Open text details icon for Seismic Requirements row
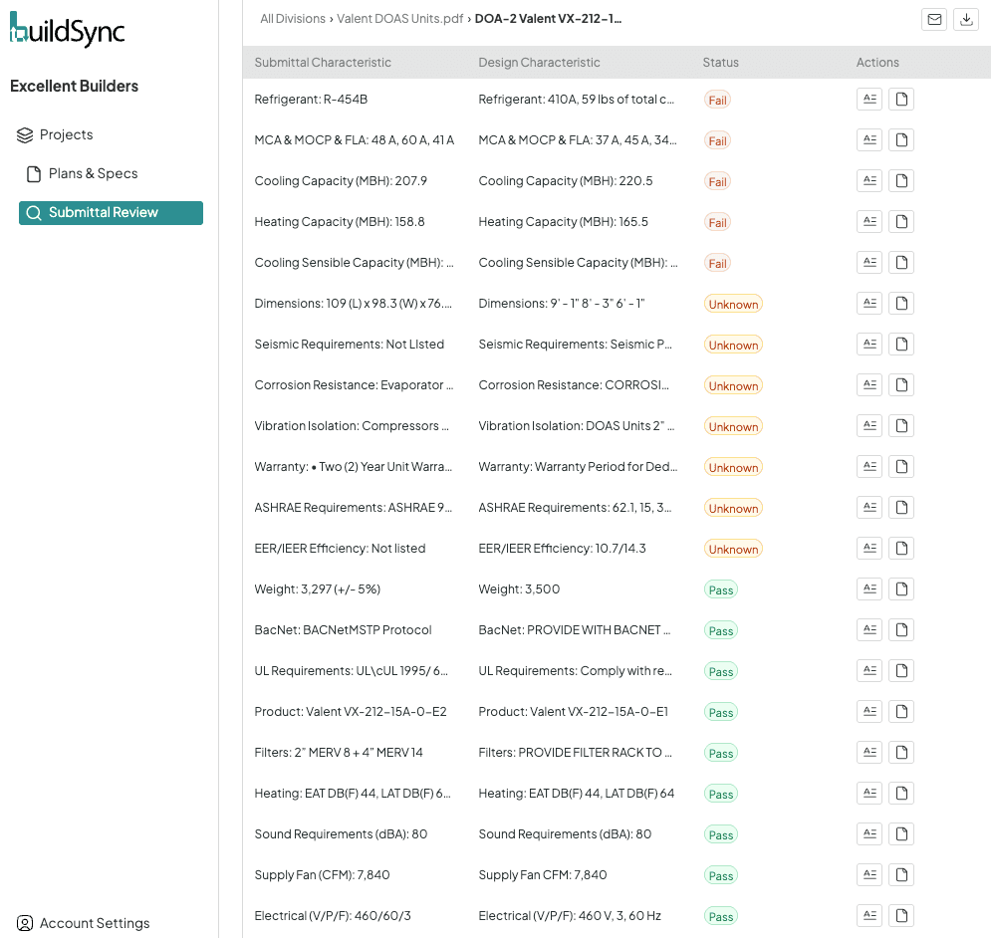Image resolution: width=991 pixels, height=938 pixels. [x=869, y=344]
